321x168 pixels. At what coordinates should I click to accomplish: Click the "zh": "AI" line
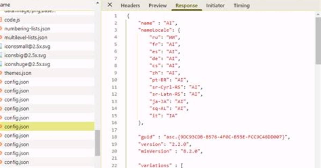tap(165, 73)
